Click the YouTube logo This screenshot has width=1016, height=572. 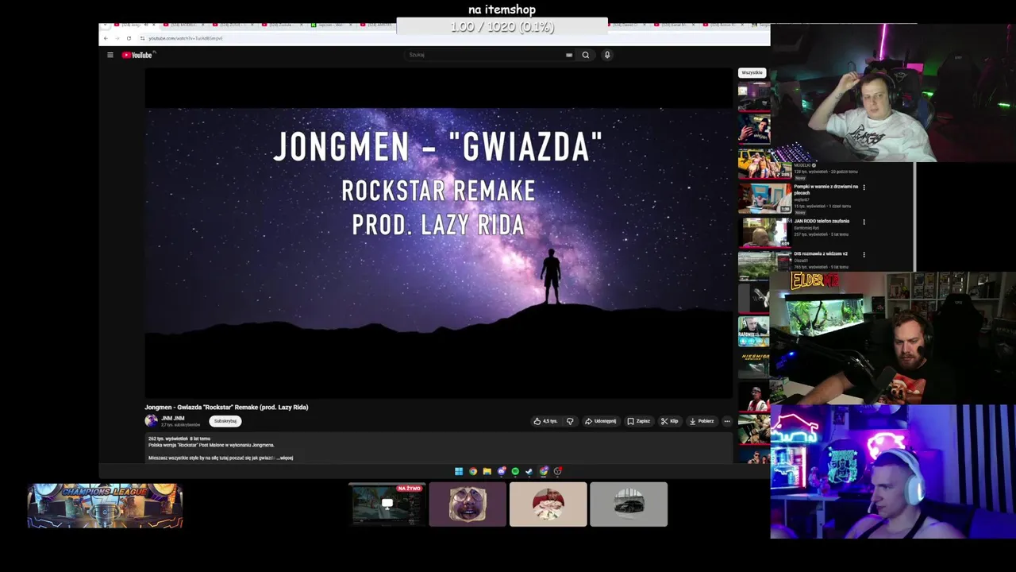(137, 55)
